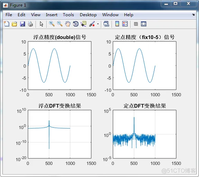Click the Link Plot icon
Viewport: 199px width, 177px height.
pos(106,24)
